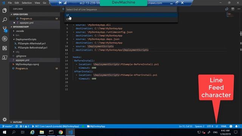The height and width of the screenshot is (136, 242).
Task: Open PSSample-AfterInstall.ps1 file
Action: (32, 43)
